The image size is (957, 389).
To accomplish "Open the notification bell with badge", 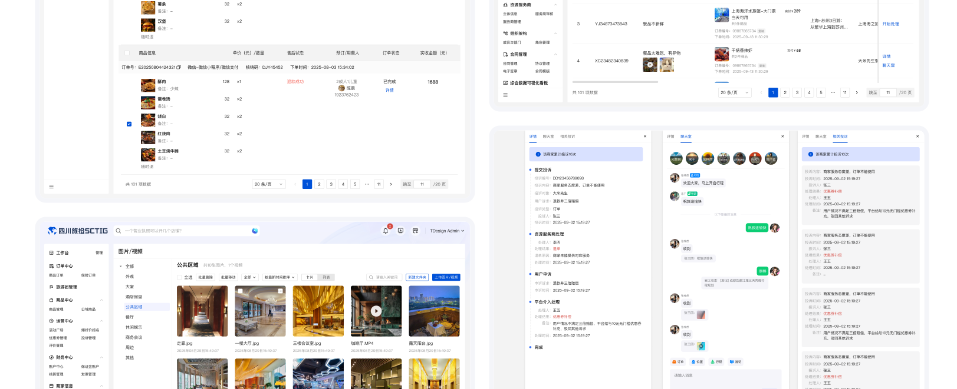I will coord(386,231).
